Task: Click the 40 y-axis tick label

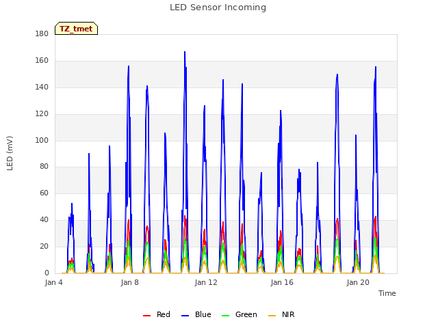Action: [x=44, y=220]
